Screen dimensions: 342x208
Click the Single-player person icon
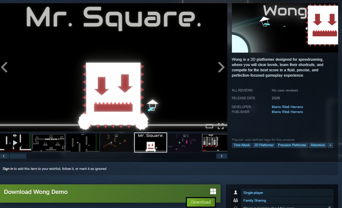[235, 192]
